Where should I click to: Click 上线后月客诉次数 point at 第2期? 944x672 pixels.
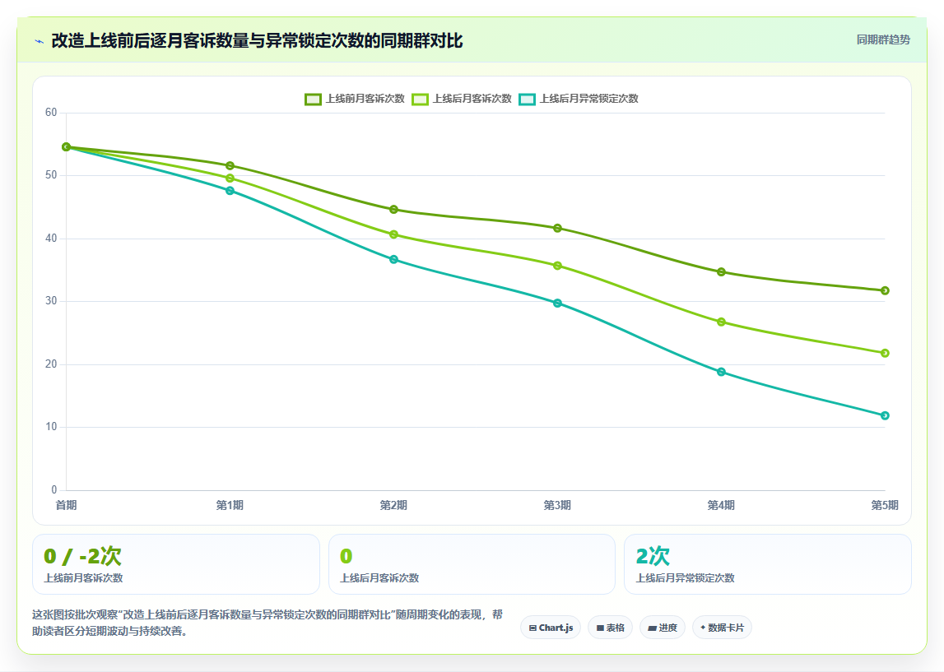click(393, 234)
